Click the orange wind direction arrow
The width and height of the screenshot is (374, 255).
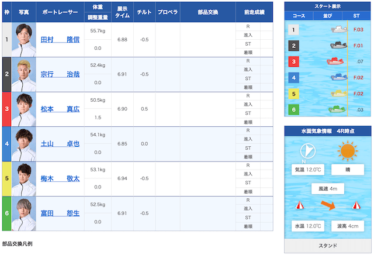click(328, 205)
